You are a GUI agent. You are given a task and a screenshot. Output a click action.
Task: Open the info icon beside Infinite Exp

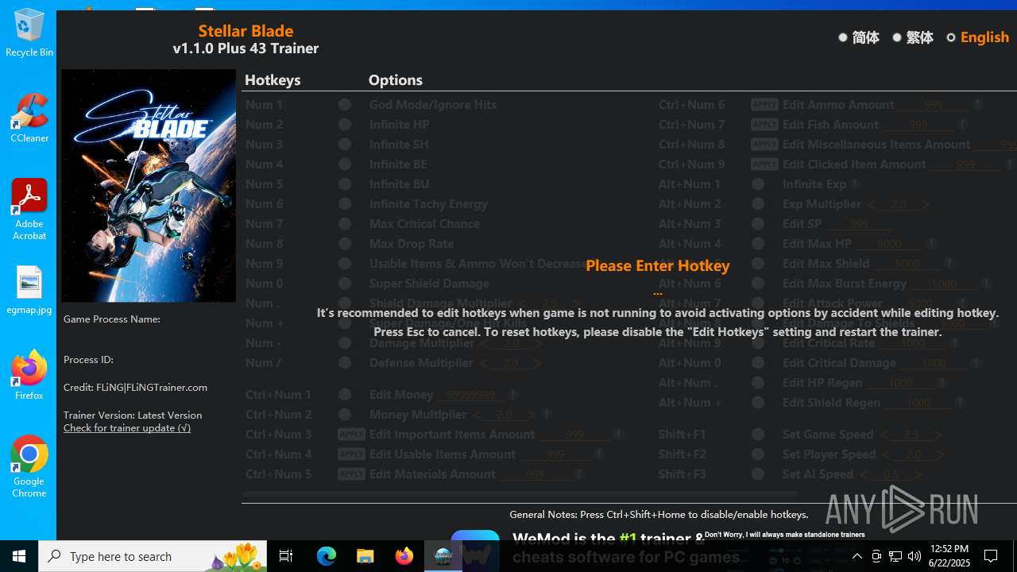[855, 184]
